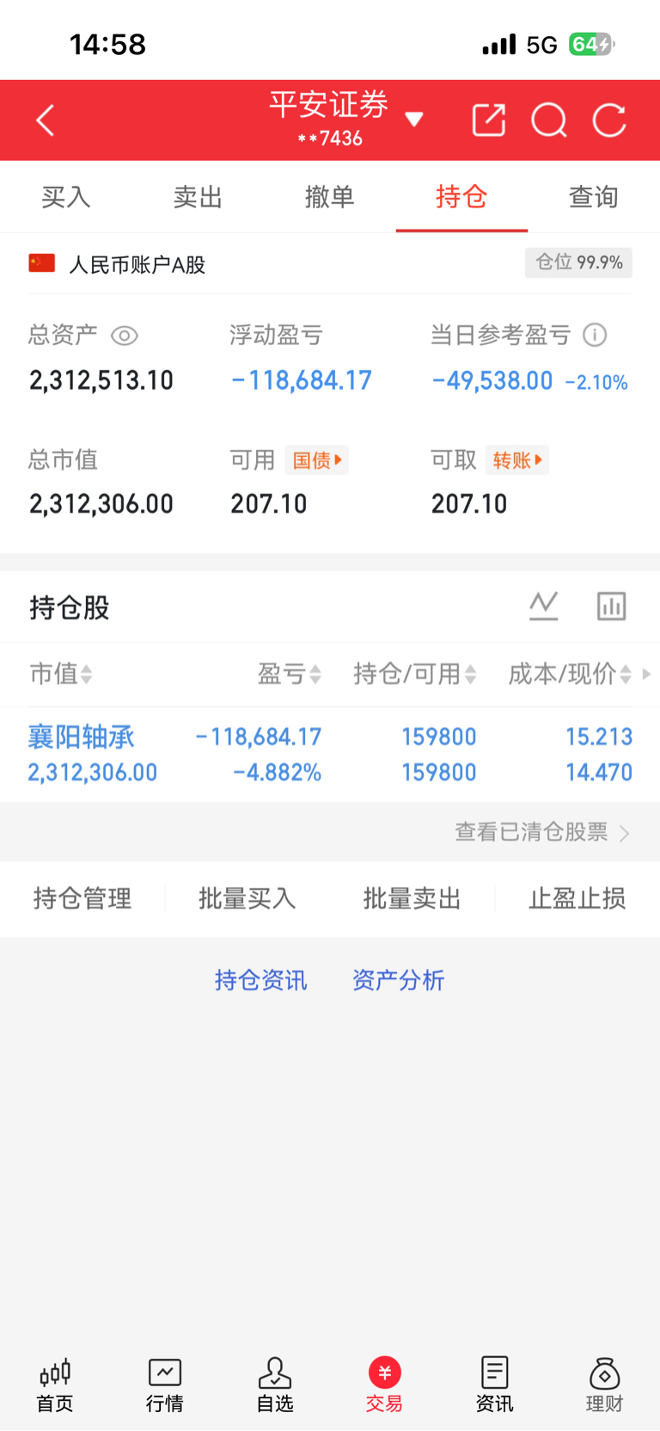Open 止盈止损 settings

point(577,898)
